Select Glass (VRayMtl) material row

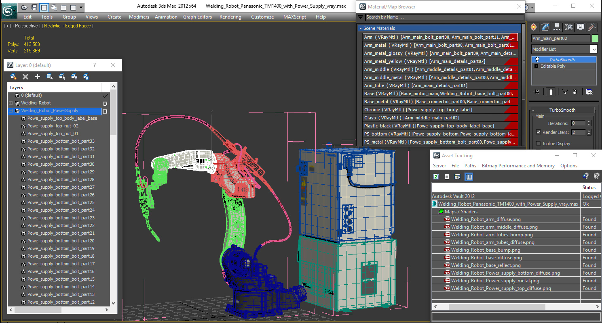pyautogui.click(x=440, y=118)
